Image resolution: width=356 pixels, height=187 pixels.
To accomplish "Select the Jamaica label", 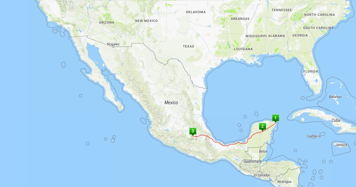I will click(x=341, y=145).
